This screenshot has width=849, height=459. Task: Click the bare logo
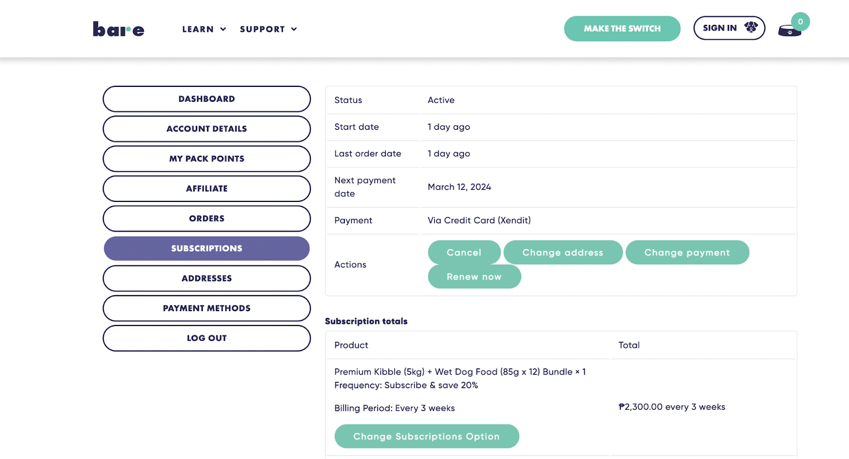pyautogui.click(x=118, y=29)
